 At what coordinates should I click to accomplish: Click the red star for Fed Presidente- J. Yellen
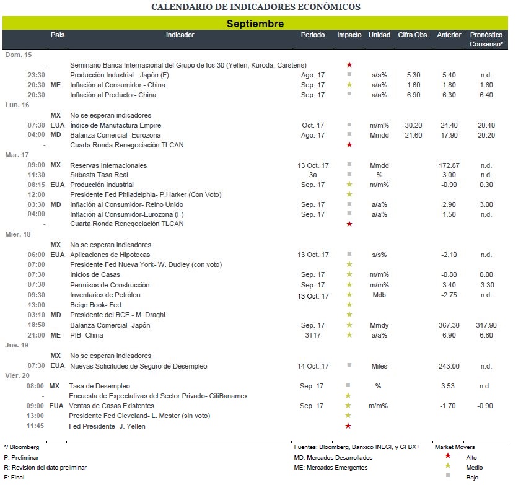(348, 426)
